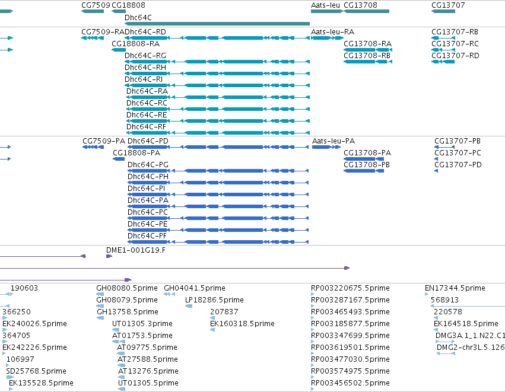Click protein Dhc64C-PF
The image size is (505, 392).
tap(218, 242)
